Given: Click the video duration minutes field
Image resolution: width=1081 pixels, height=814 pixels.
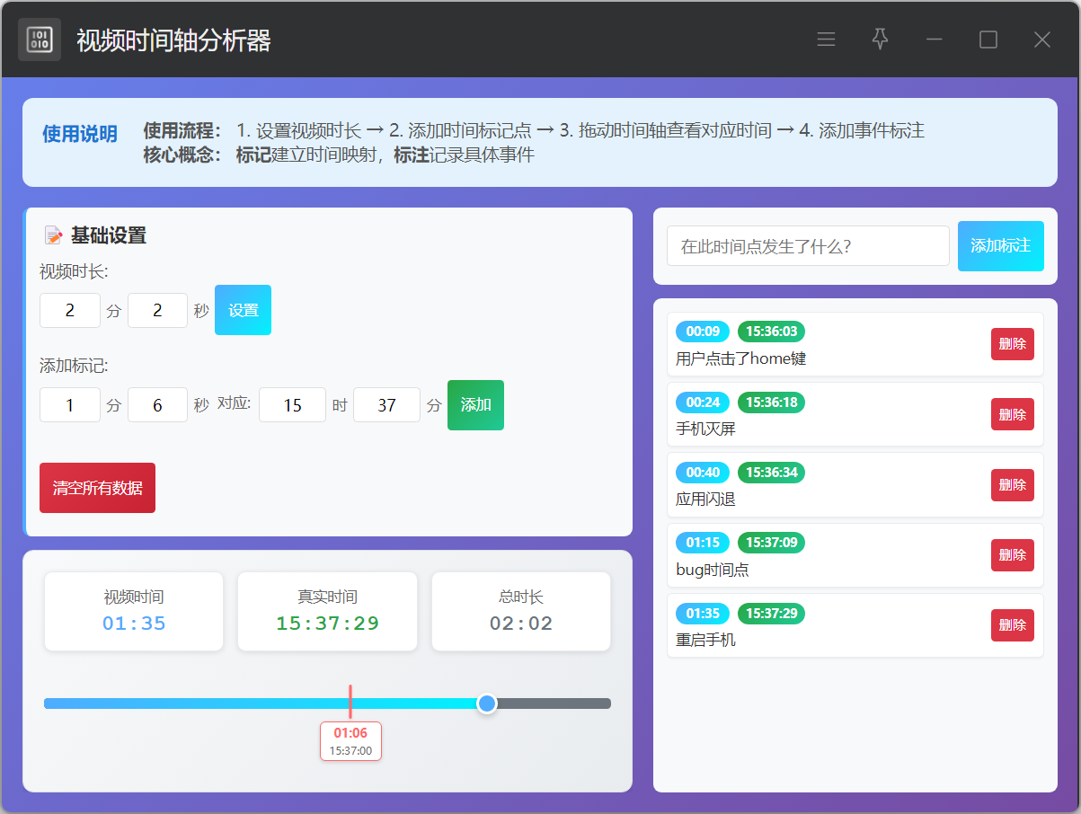Looking at the screenshot, I should coord(70,311).
